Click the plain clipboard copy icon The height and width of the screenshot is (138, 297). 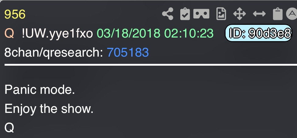coord(278,14)
